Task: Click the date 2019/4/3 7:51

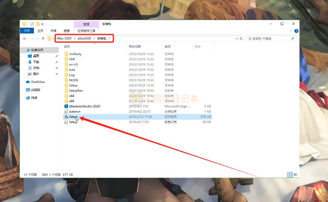Action: pos(139,106)
